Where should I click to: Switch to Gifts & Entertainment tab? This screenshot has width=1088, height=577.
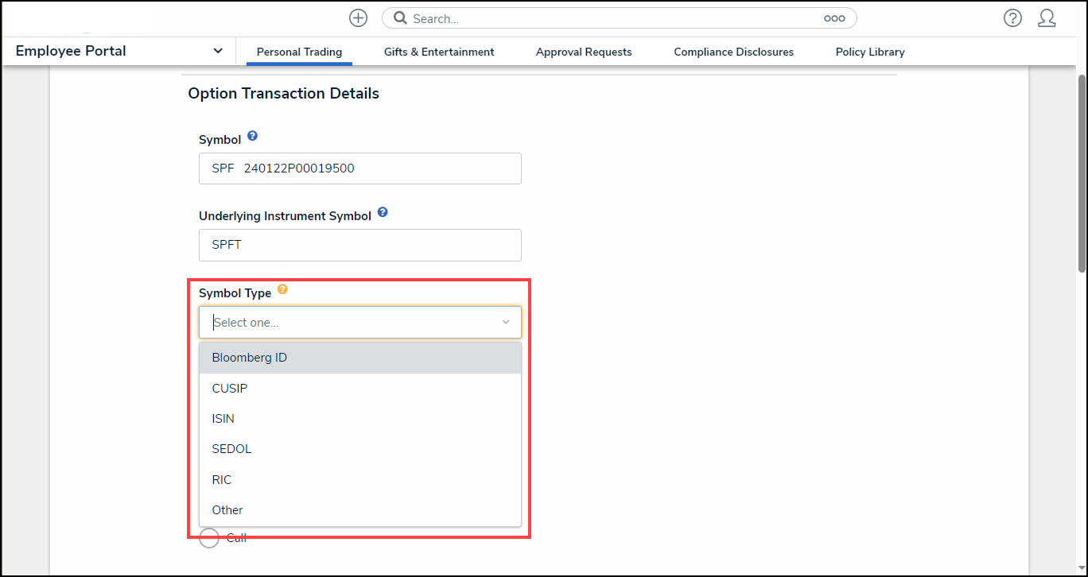(x=439, y=52)
